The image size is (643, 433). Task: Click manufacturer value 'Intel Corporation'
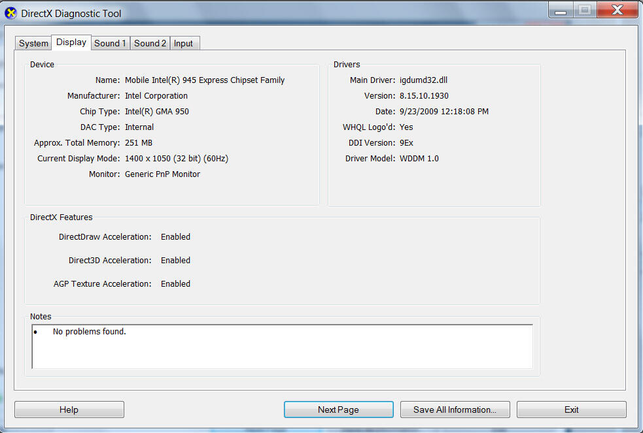click(x=156, y=96)
